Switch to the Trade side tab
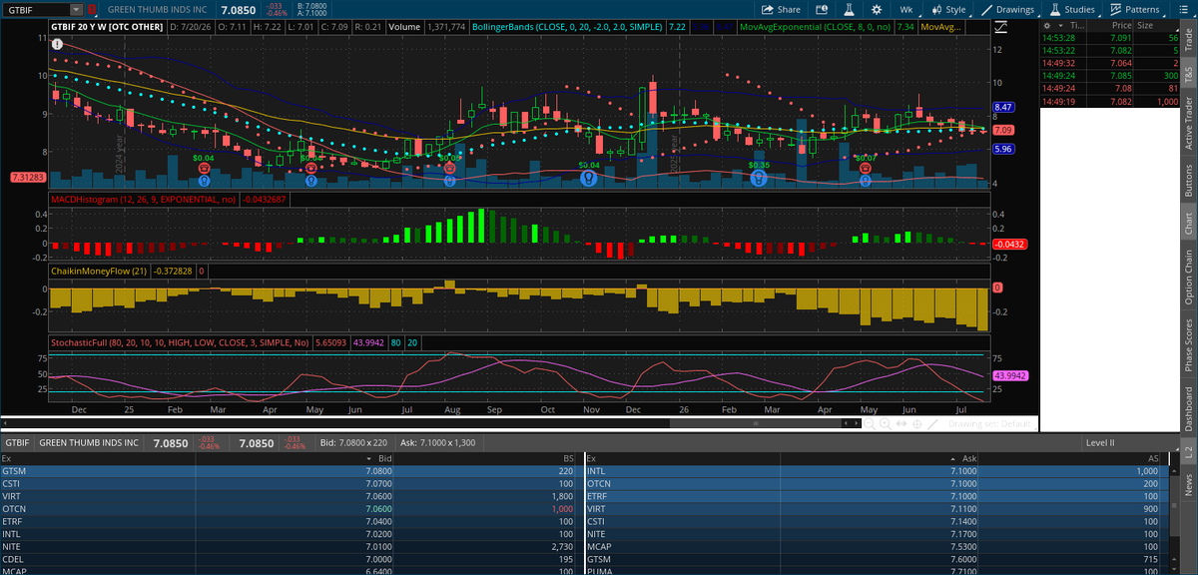1198x575 pixels. click(x=1188, y=37)
